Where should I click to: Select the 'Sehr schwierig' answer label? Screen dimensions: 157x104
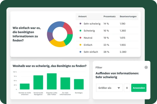point(92,24)
